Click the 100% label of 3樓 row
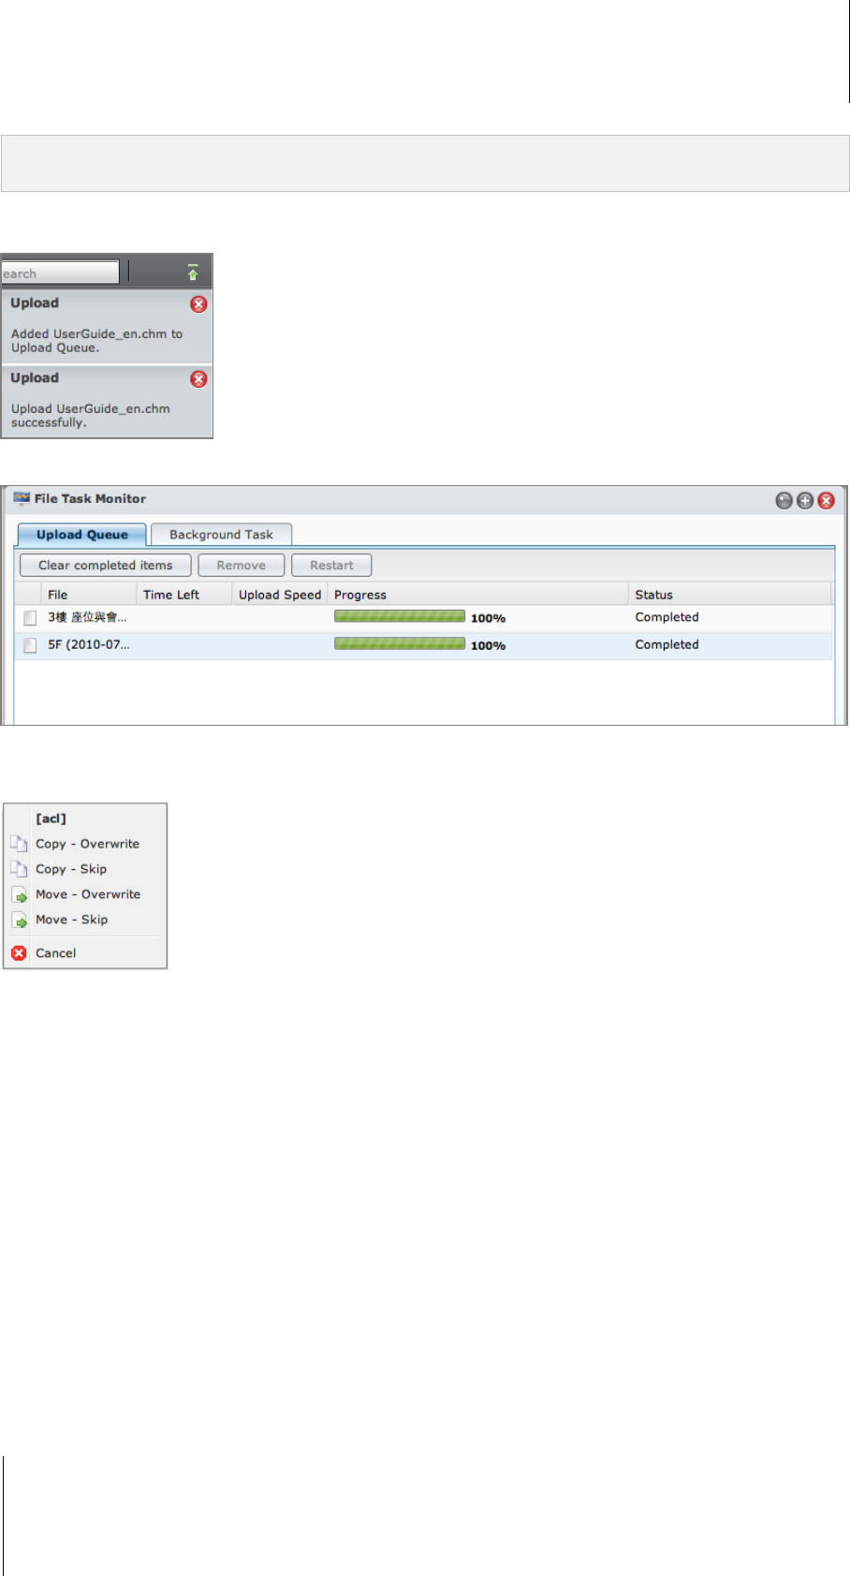850x1576 pixels. pos(488,619)
